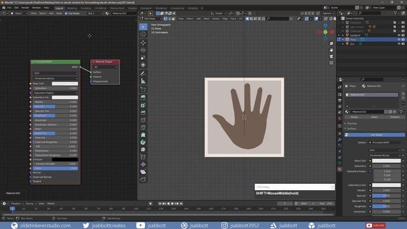
Task: Disable render for Plane in outliner
Action: [x=403, y=39]
